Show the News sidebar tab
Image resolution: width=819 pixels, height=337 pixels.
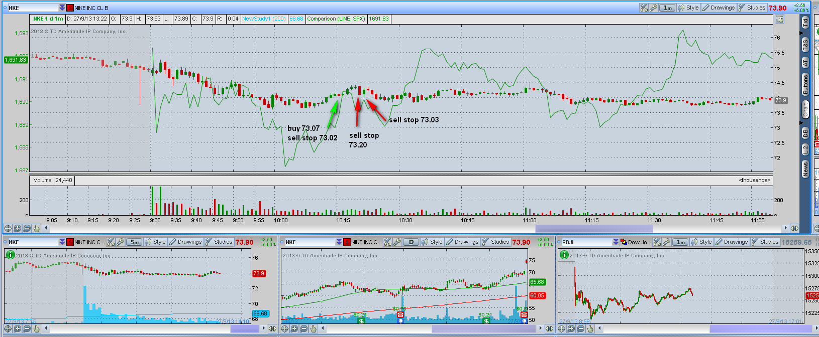pyautogui.click(x=805, y=169)
